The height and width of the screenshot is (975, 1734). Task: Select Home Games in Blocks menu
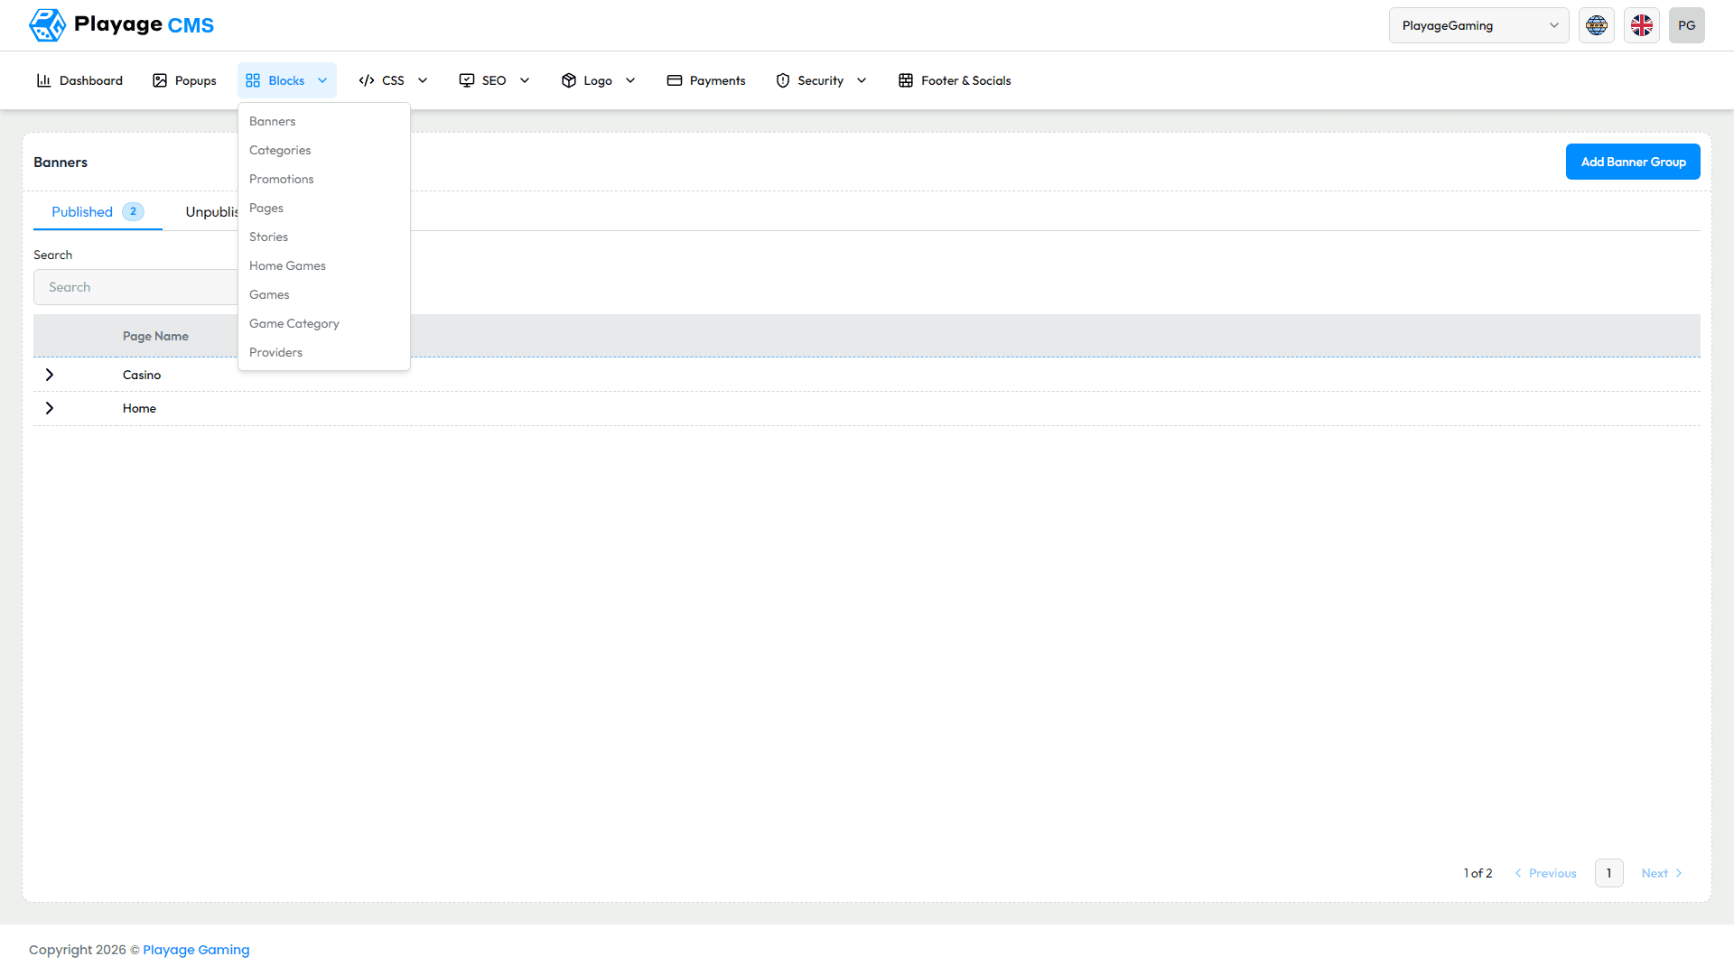coord(324,265)
